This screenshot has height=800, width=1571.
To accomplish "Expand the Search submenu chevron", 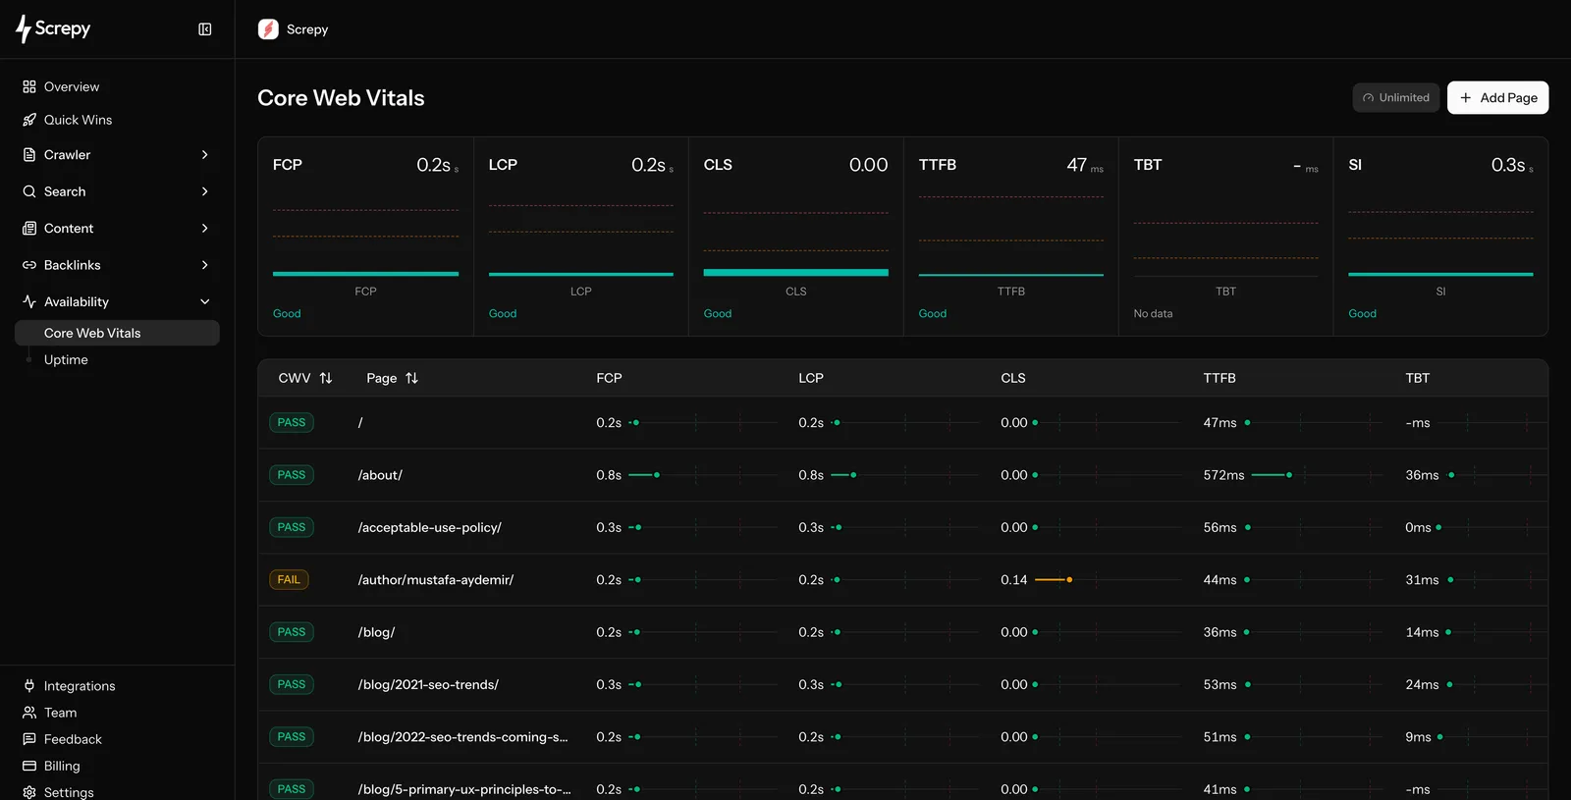I will tap(205, 191).
